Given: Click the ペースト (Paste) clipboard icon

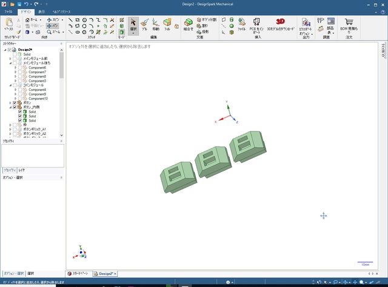Looking at the screenshot, I should coord(9,22).
